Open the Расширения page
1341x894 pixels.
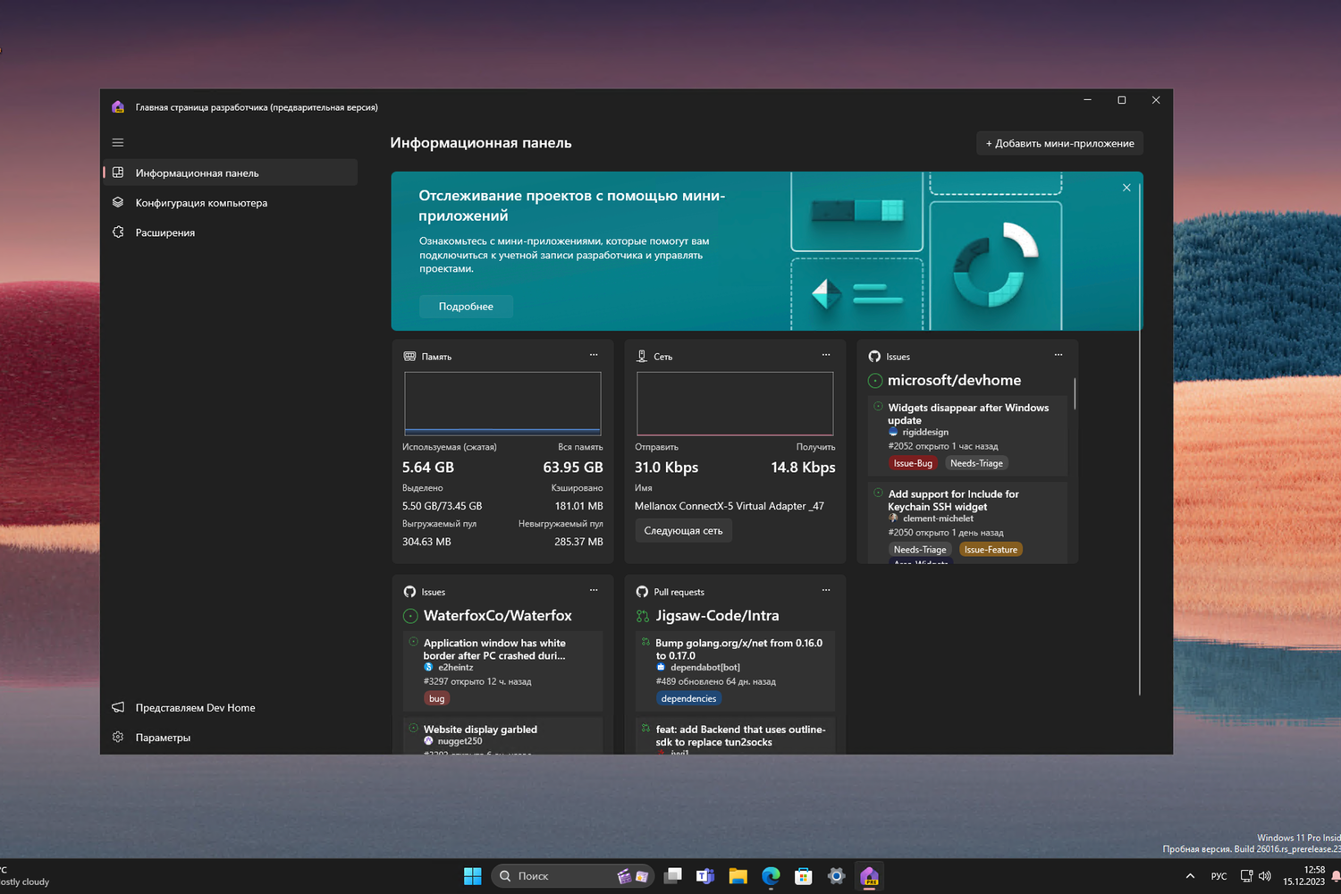(231, 232)
